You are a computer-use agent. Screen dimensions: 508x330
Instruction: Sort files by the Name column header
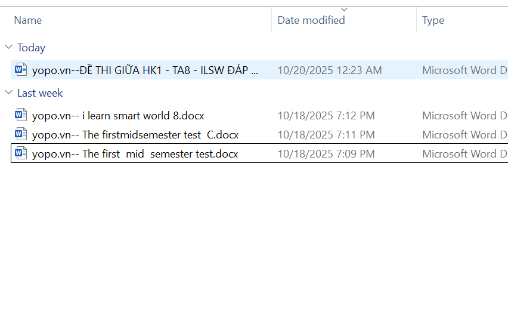pyautogui.click(x=28, y=20)
